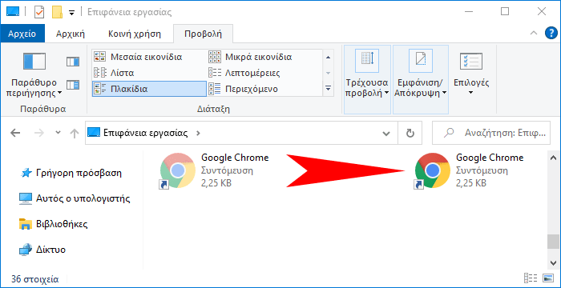Choose Περιεχόμενο layout
561x288 pixels.
click(x=264, y=89)
